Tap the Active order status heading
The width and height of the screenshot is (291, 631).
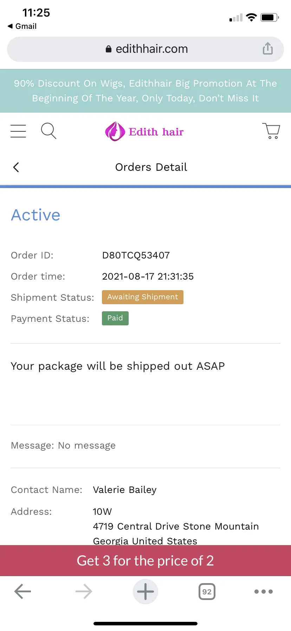(35, 215)
